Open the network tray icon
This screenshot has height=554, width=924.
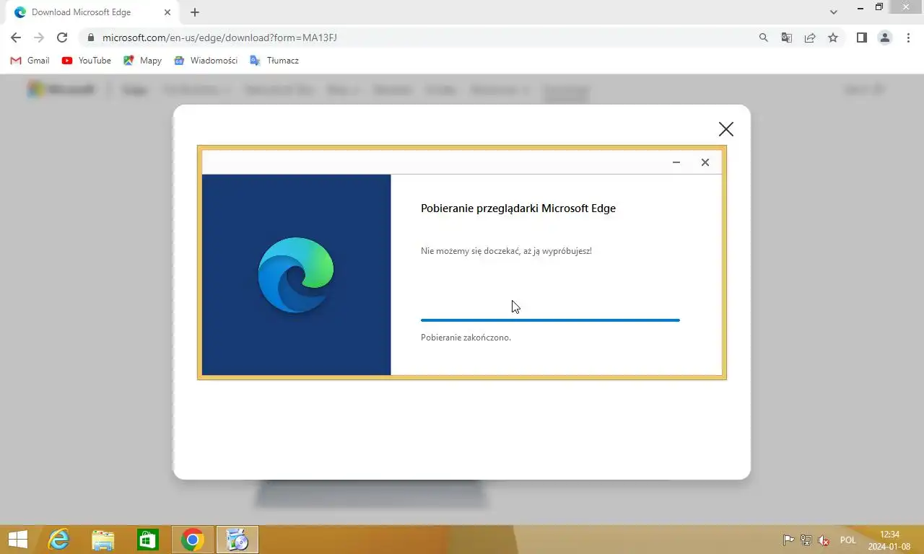click(x=806, y=540)
